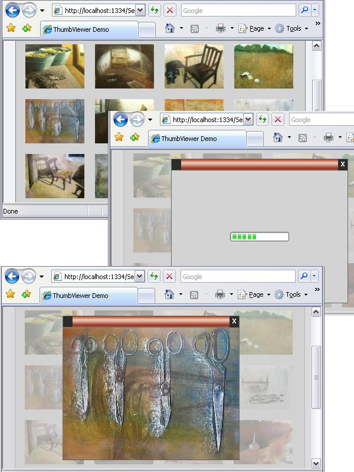Close loading viewer popup with X in middle window
Viewport: 354px width, 472px height.
tap(343, 165)
